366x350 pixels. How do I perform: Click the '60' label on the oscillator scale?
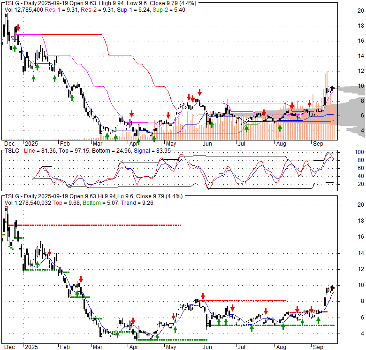click(x=361, y=168)
